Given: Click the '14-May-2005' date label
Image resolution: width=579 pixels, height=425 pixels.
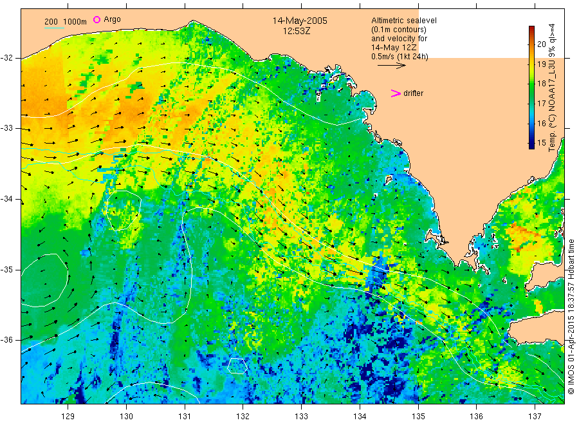Looking at the screenshot, I should (x=300, y=21).
